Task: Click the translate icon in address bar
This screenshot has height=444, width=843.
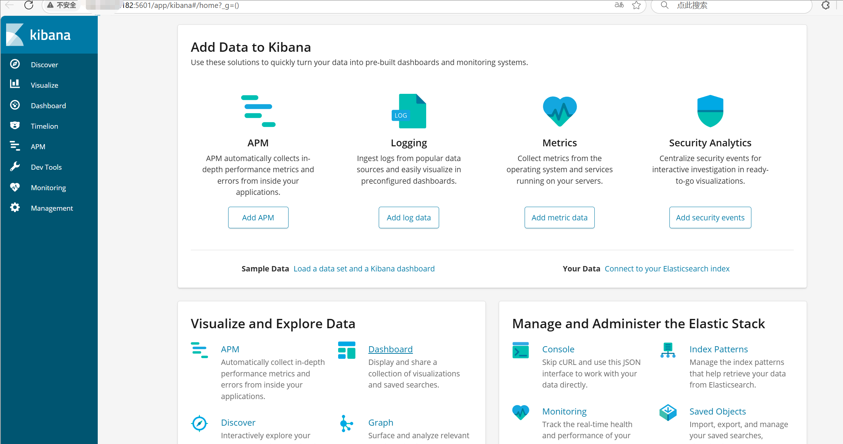Action: click(x=619, y=5)
